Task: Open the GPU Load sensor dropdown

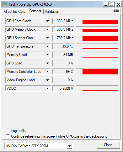Action: click(47, 63)
